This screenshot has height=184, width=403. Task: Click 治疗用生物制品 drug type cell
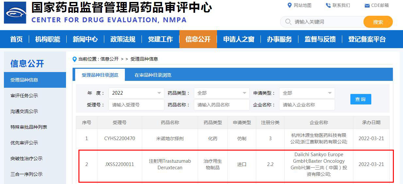point(213,164)
